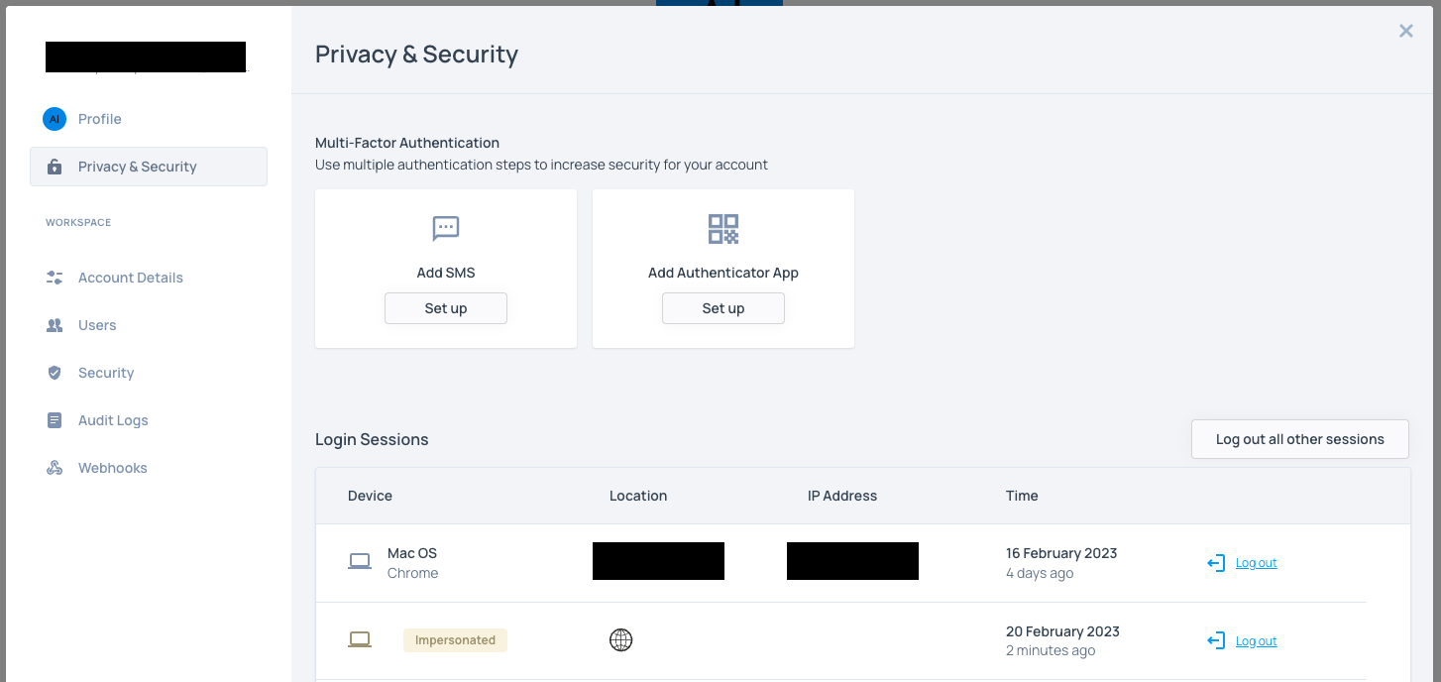Click the profile avatar icon in sidebar
The image size is (1441, 682).
tap(55, 119)
